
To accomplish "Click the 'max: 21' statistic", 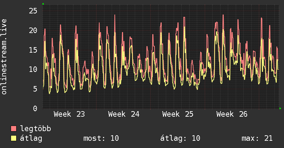I will tap(257, 138).
